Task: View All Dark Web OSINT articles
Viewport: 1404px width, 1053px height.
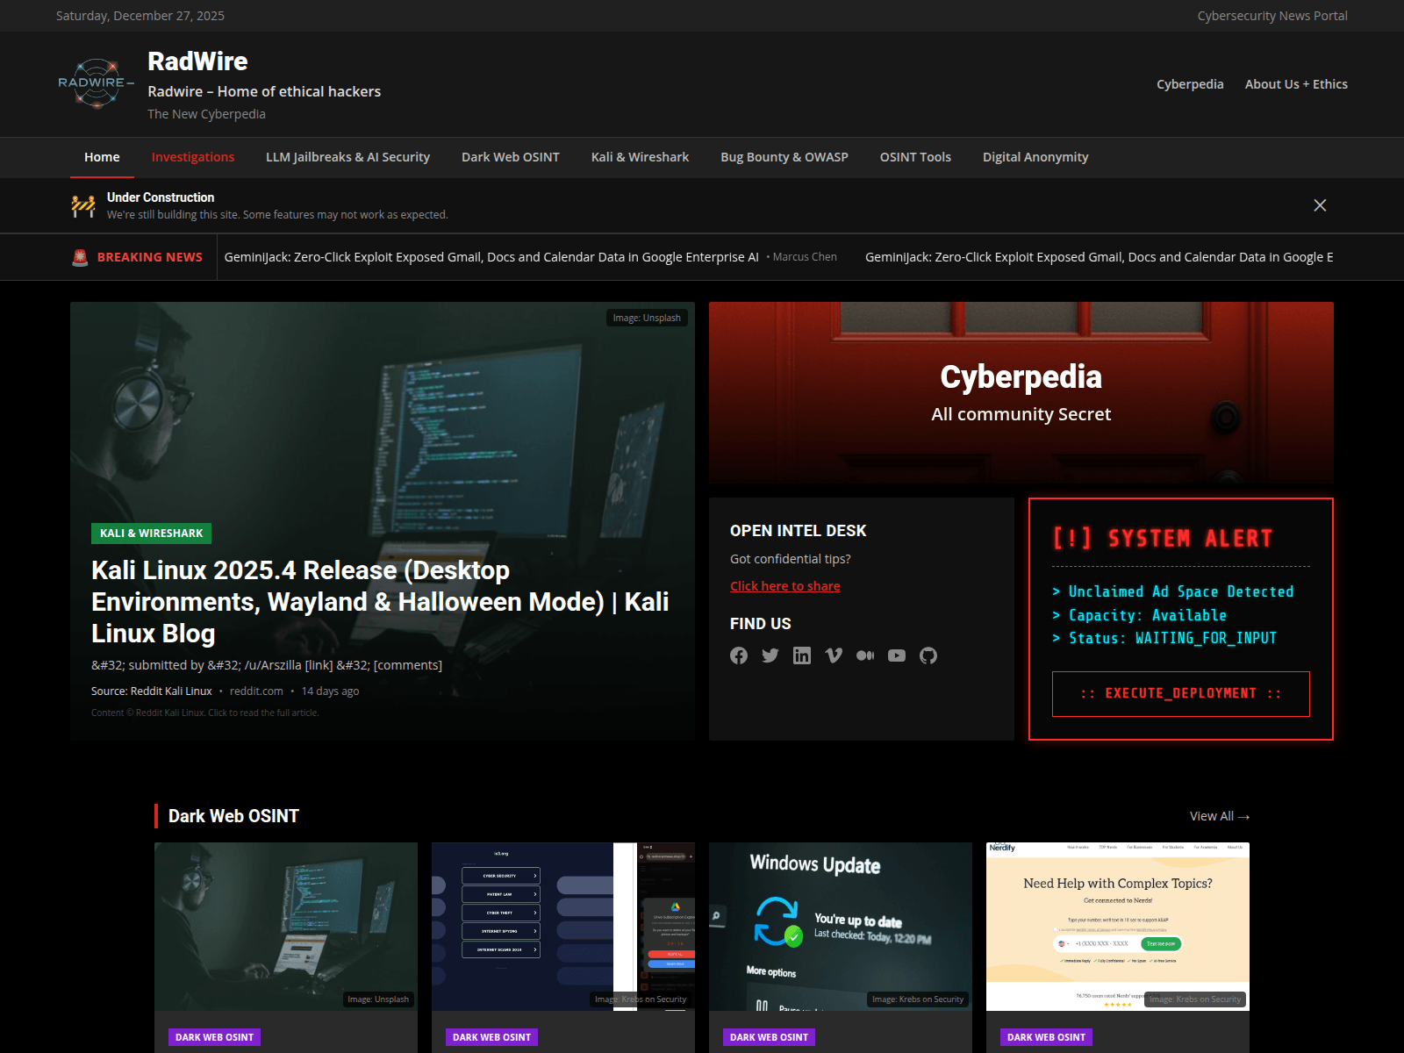Action: [x=1220, y=816]
